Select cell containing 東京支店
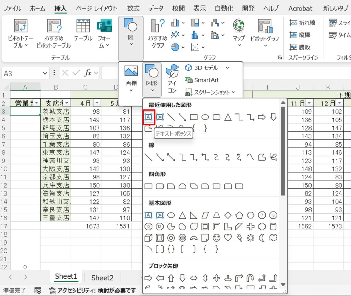351x296 pixels. point(56,152)
